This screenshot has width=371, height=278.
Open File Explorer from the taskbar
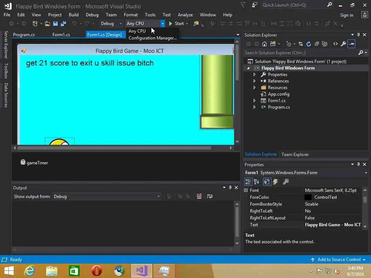(x=51, y=270)
